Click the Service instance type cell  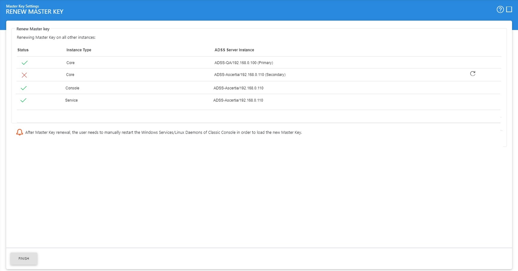71,100
